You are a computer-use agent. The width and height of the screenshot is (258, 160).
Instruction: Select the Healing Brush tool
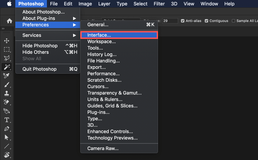6,102
